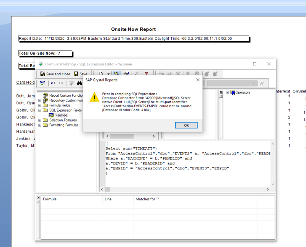306x247 pixels.
Task: Click left arrow of the functions pane scrollbar
Action: [x=107, y=136]
